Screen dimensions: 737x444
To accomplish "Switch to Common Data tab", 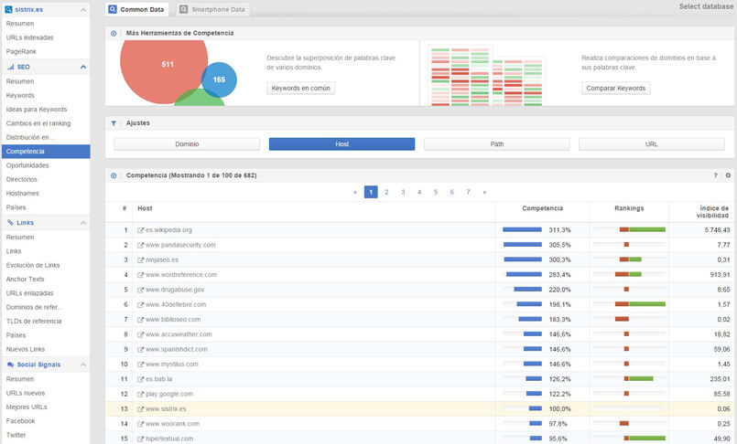I will [x=136, y=9].
